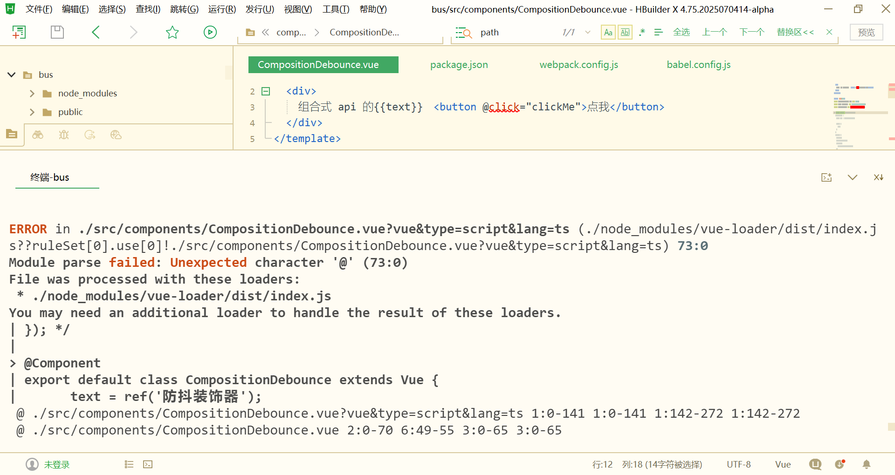Click 未登录 login link

tap(57, 464)
